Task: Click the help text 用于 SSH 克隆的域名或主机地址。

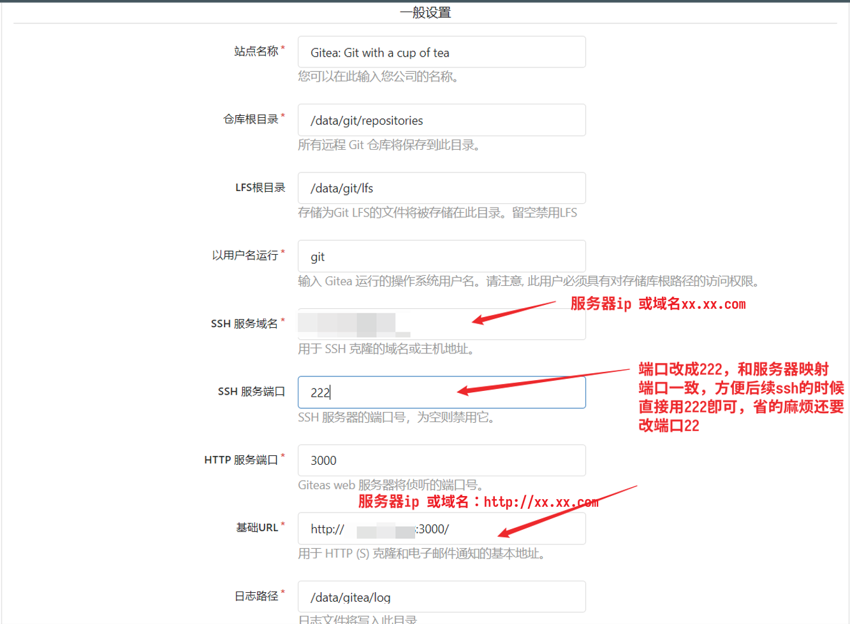Action: click(386, 349)
